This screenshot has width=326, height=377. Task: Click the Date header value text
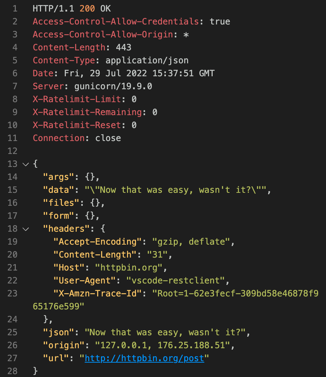[139, 73]
